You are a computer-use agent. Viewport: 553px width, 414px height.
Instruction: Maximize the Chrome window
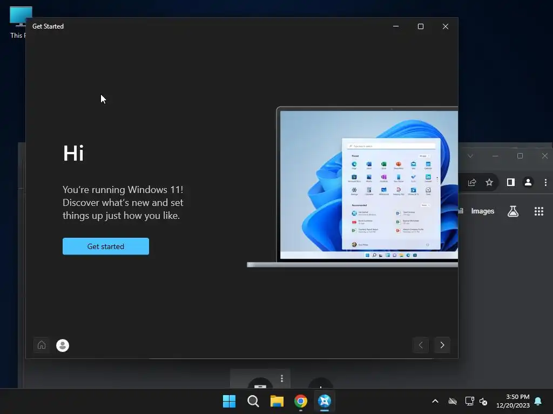(x=520, y=156)
